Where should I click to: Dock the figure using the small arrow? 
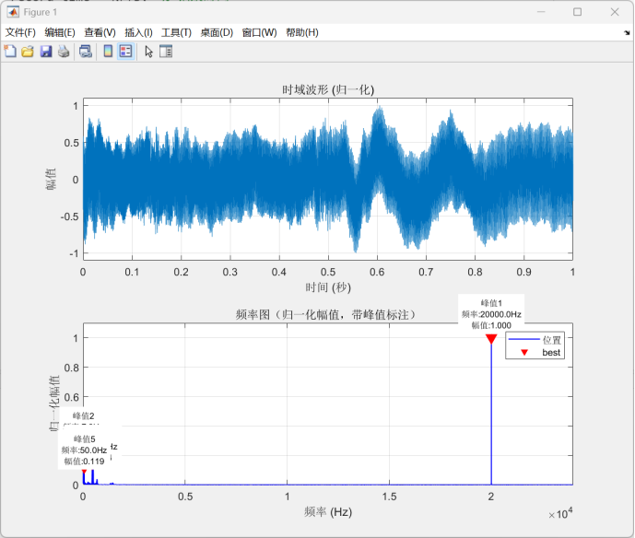point(627,33)
